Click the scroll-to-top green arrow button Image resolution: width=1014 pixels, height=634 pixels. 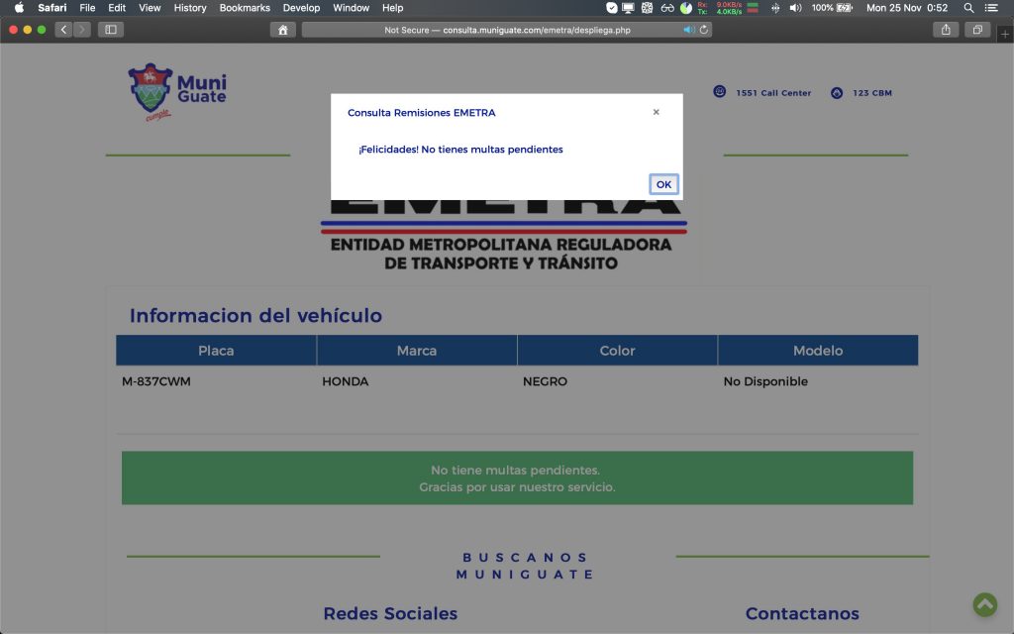(984, 604)
